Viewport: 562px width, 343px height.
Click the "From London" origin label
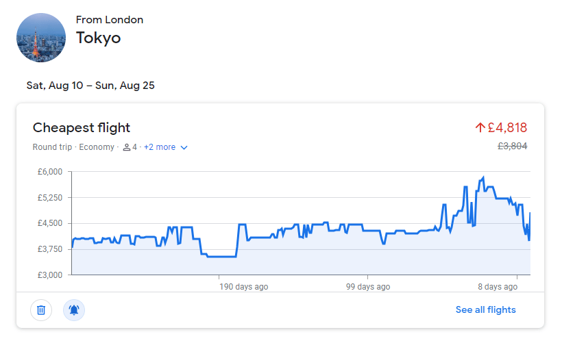110,20
